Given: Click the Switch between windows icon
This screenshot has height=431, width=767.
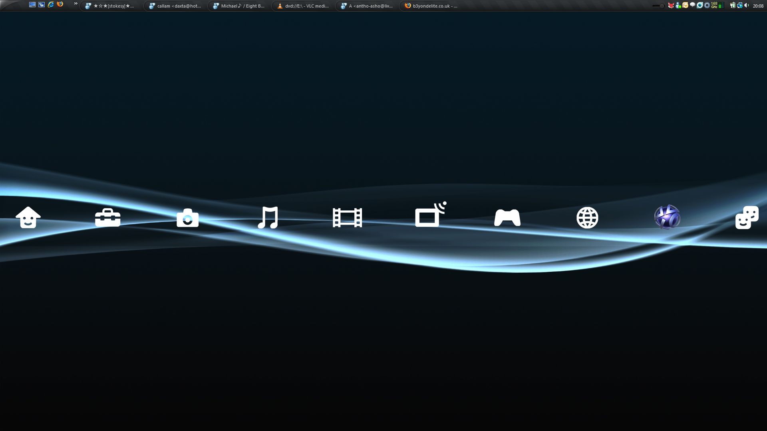Looking at the screenshot, I should pos(42,5).
